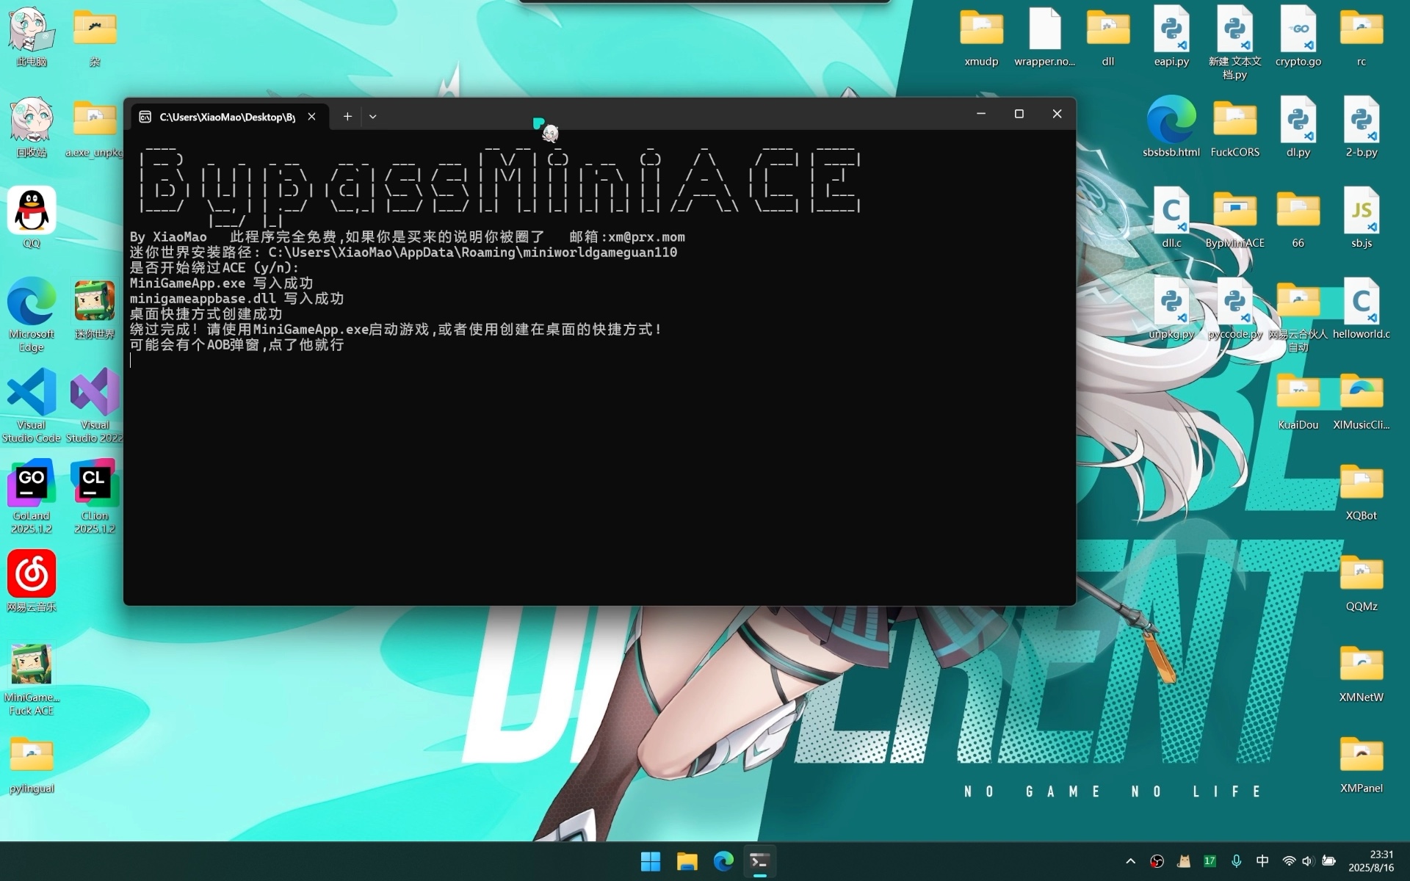
Task: Open the volume speaker tray icon
Action: [1308, 861]
